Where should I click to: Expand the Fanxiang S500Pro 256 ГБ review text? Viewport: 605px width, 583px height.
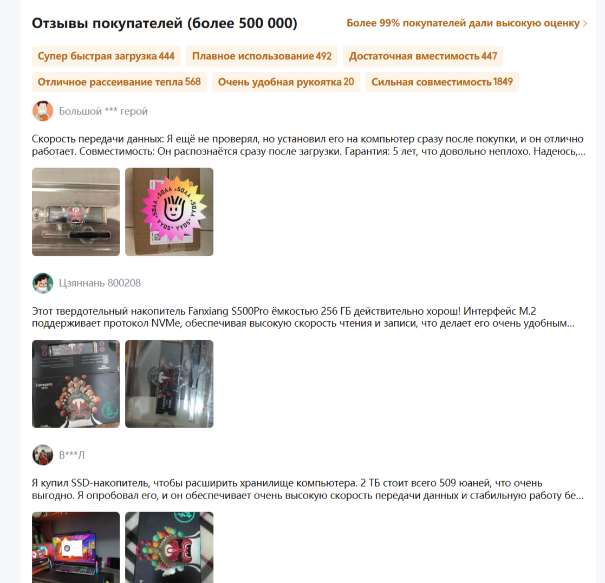[304, 317]
